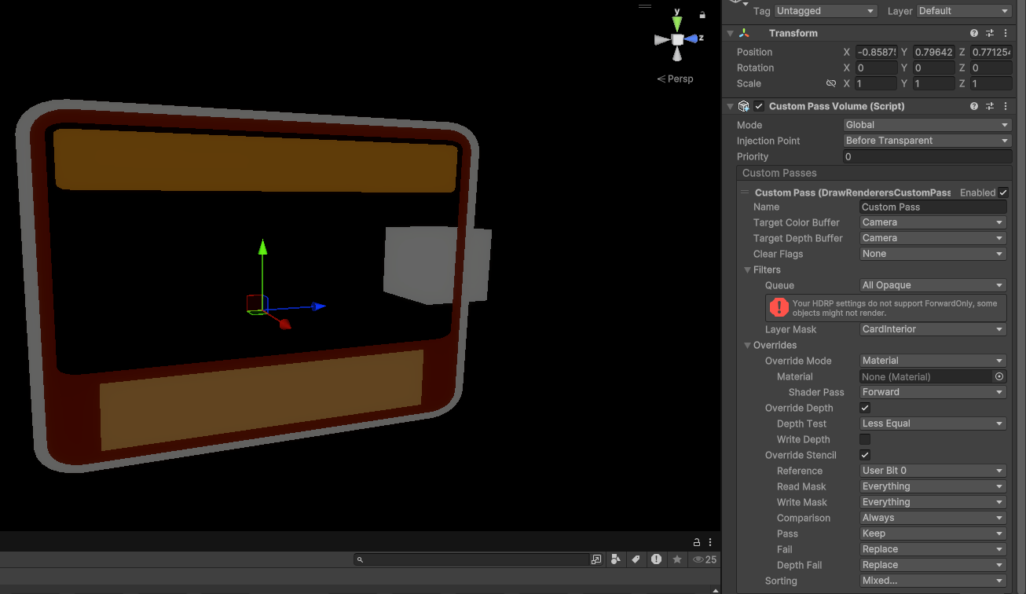
Task: Open the Depth Test Less Equal menu
Action: pyautogui.click(x=932, y=423)
